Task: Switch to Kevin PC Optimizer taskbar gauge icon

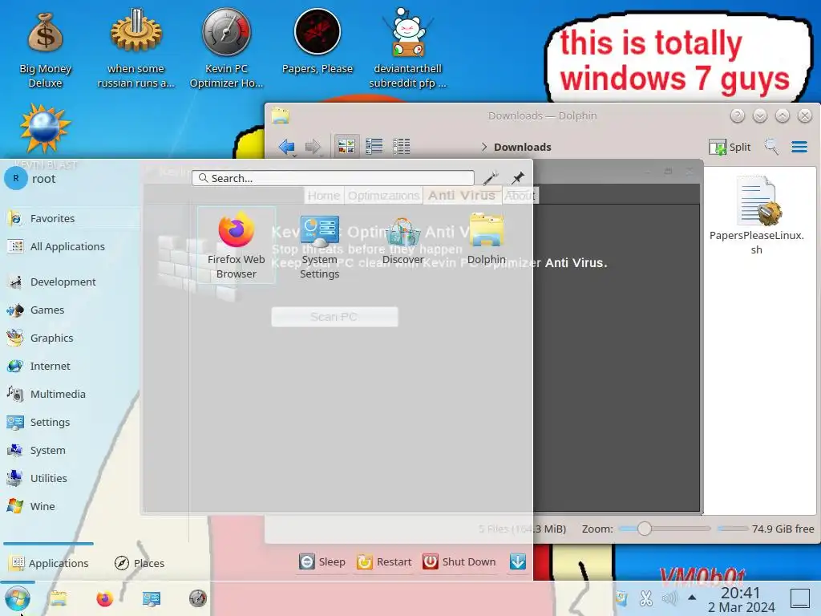Action: point(198,598)
